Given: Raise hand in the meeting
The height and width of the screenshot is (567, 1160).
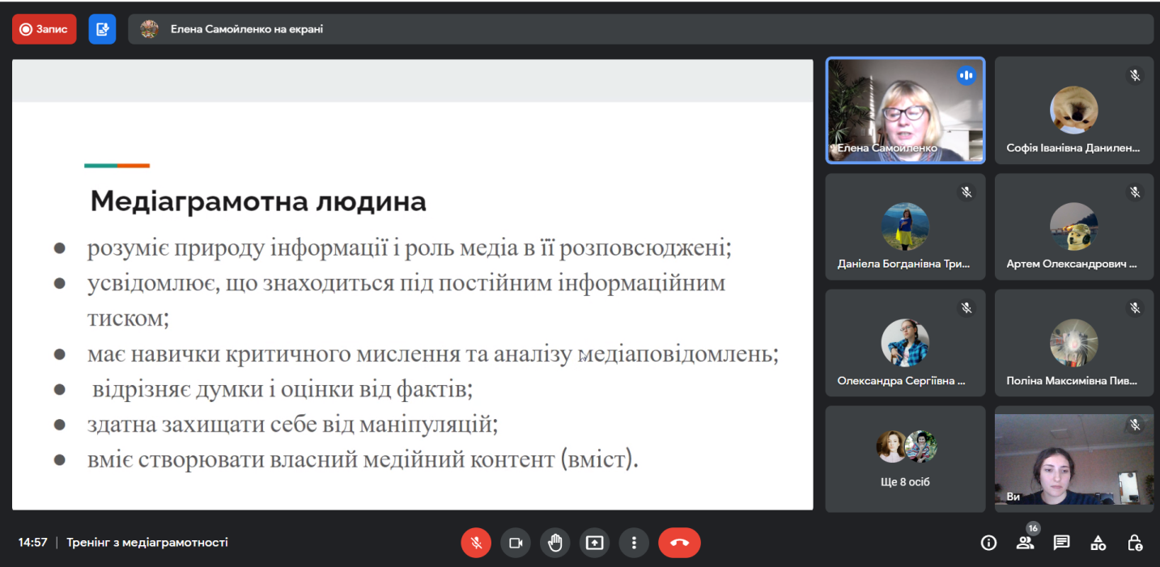Looking at the screenshot, I should pyautogui.click(x=555, y=543).
